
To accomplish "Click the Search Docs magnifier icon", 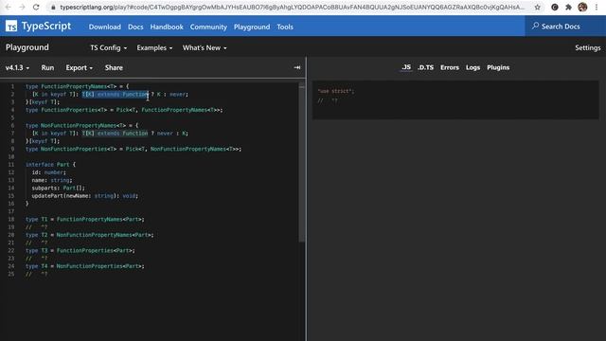I will [535, 26].
